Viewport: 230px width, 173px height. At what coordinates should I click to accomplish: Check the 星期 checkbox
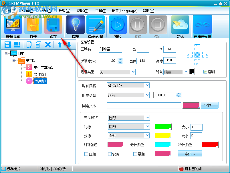[135, 154]
